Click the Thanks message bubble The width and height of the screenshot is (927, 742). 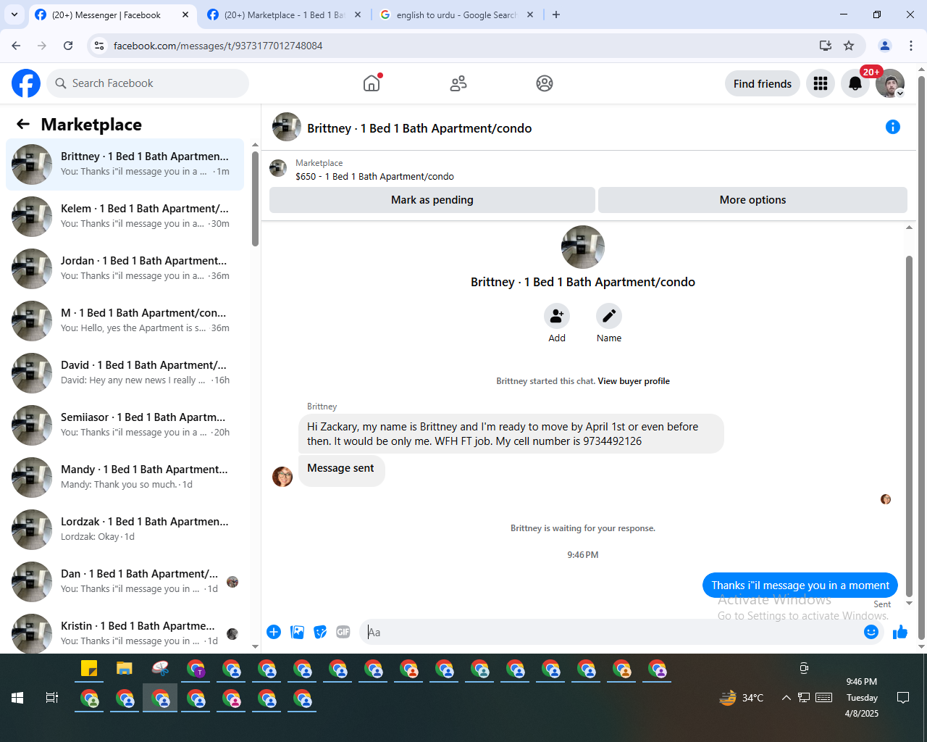[x=800, y=585]
